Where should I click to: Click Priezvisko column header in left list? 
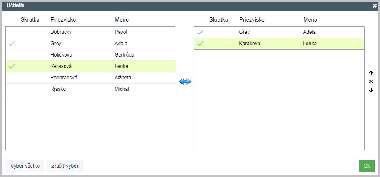tap(63, 19)
